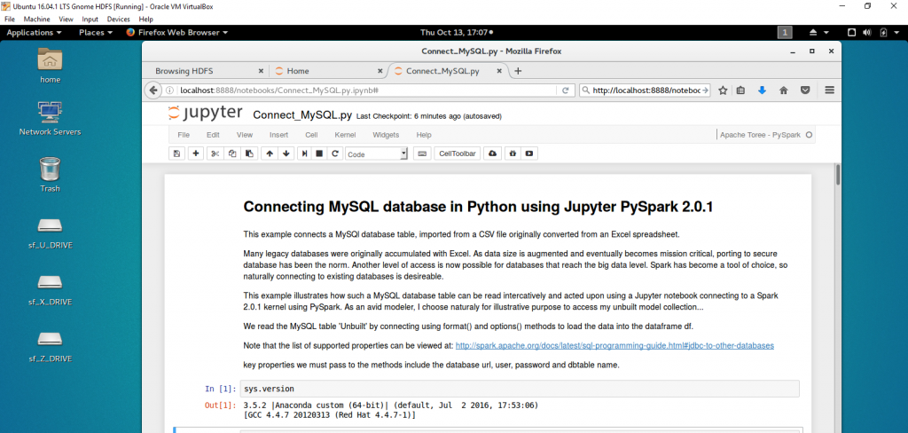
Task: Click the eject icon in top panel
Action: click(x=814, y=33)
